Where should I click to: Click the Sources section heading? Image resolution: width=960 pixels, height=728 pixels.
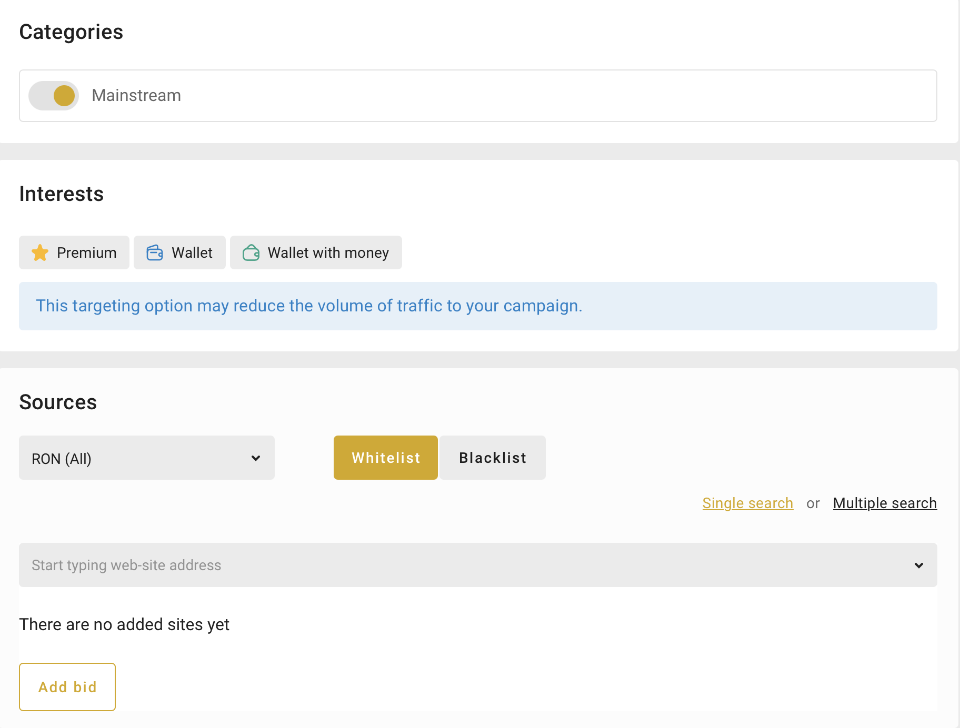click(x=58, y=402)
